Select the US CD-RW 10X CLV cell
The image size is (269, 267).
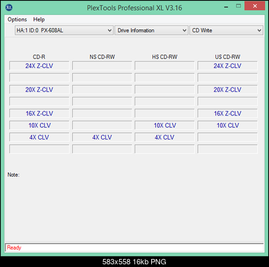point(228,125)
